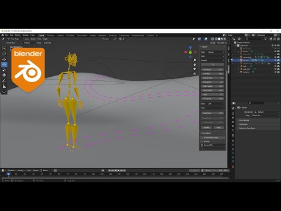
Task: Toggle render camera for Surface object
Action: (x=278, y=72)
